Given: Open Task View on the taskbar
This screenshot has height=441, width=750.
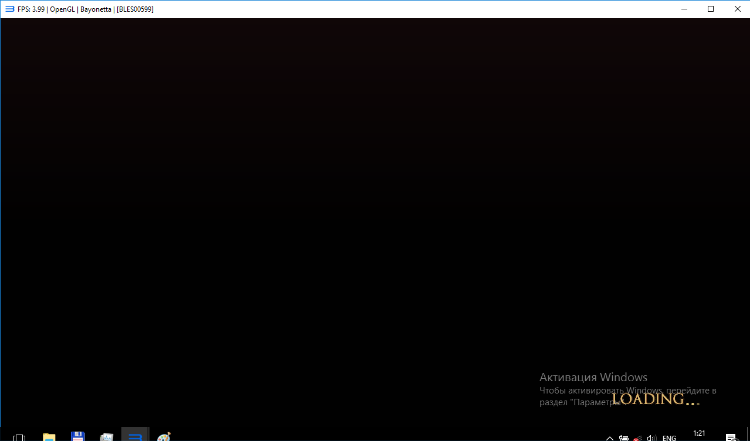Looking at the screenshot, I should click(x=19, y=437).
